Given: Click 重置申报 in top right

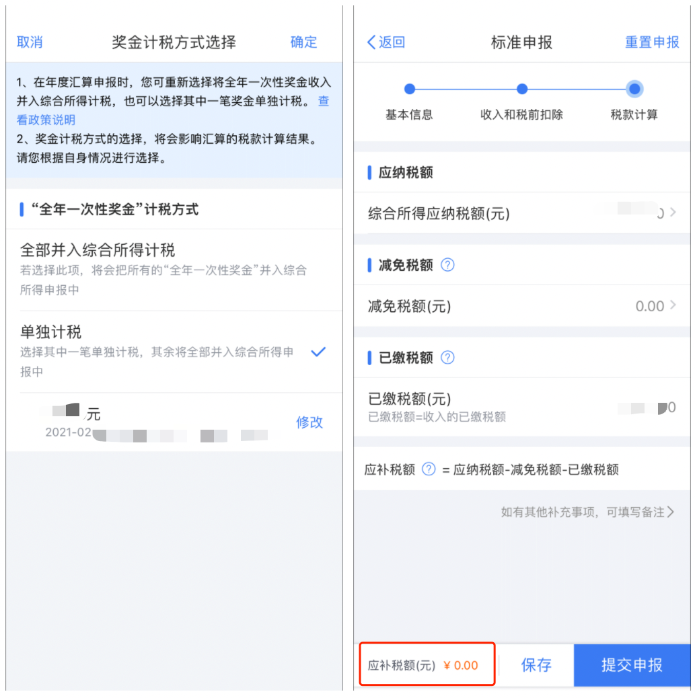Looking at the screenshot, I should pos(652,42).
